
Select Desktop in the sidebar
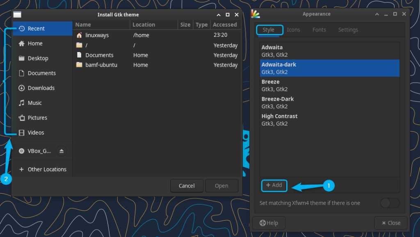click(37, 58)
